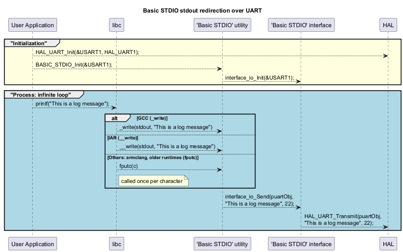Select the User Application participant box
Screen dimensions: 403x252
(32, 25)
